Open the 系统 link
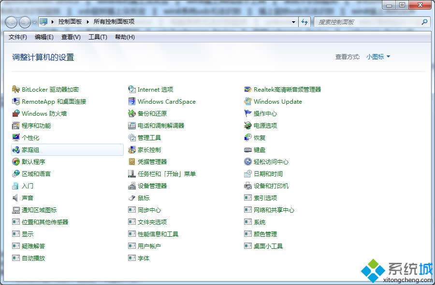 (x=260, y=222)
